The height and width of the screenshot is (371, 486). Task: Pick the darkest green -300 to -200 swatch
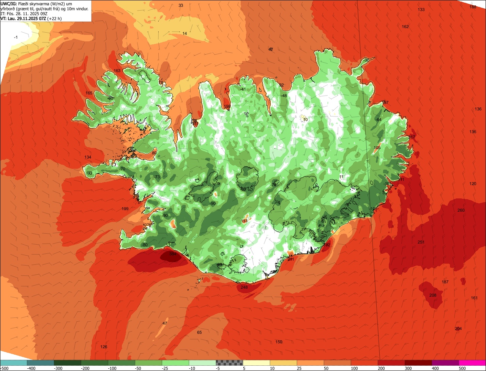click(x=67, y=363)
